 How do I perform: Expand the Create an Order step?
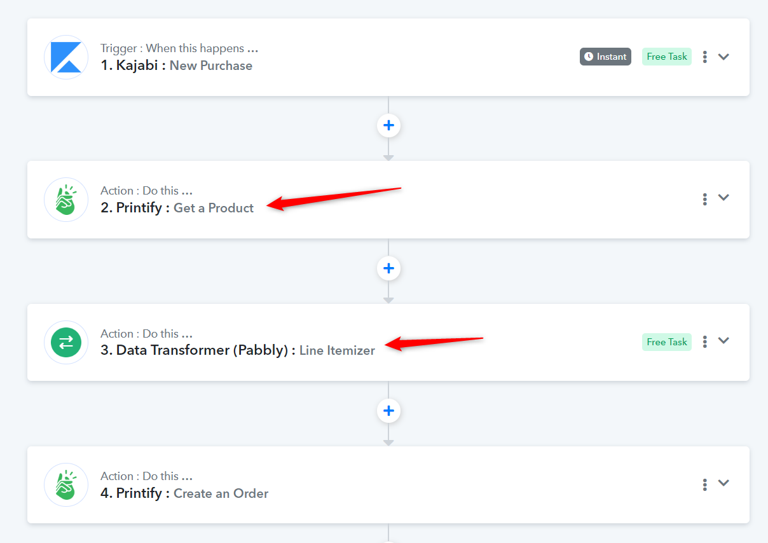(x=723, y=483)
